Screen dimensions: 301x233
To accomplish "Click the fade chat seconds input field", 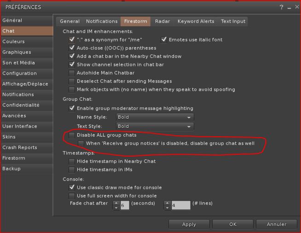I will coord(125,205).
